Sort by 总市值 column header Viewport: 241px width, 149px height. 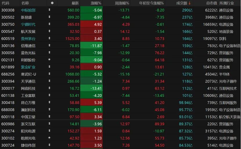(x=211, y=3)
